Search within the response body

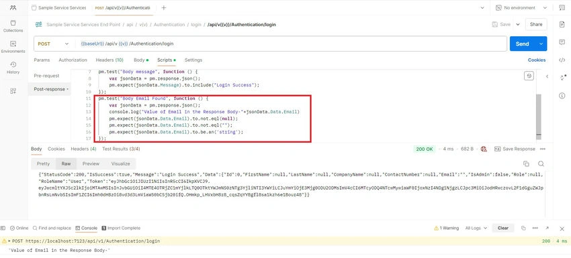(541, 164)
